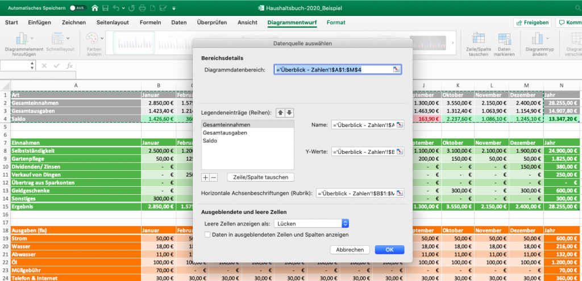
Task: Expand Diagrammelement hinzufügen dropdown arrow
Action: pyautogui.click(x=32, y=38)
